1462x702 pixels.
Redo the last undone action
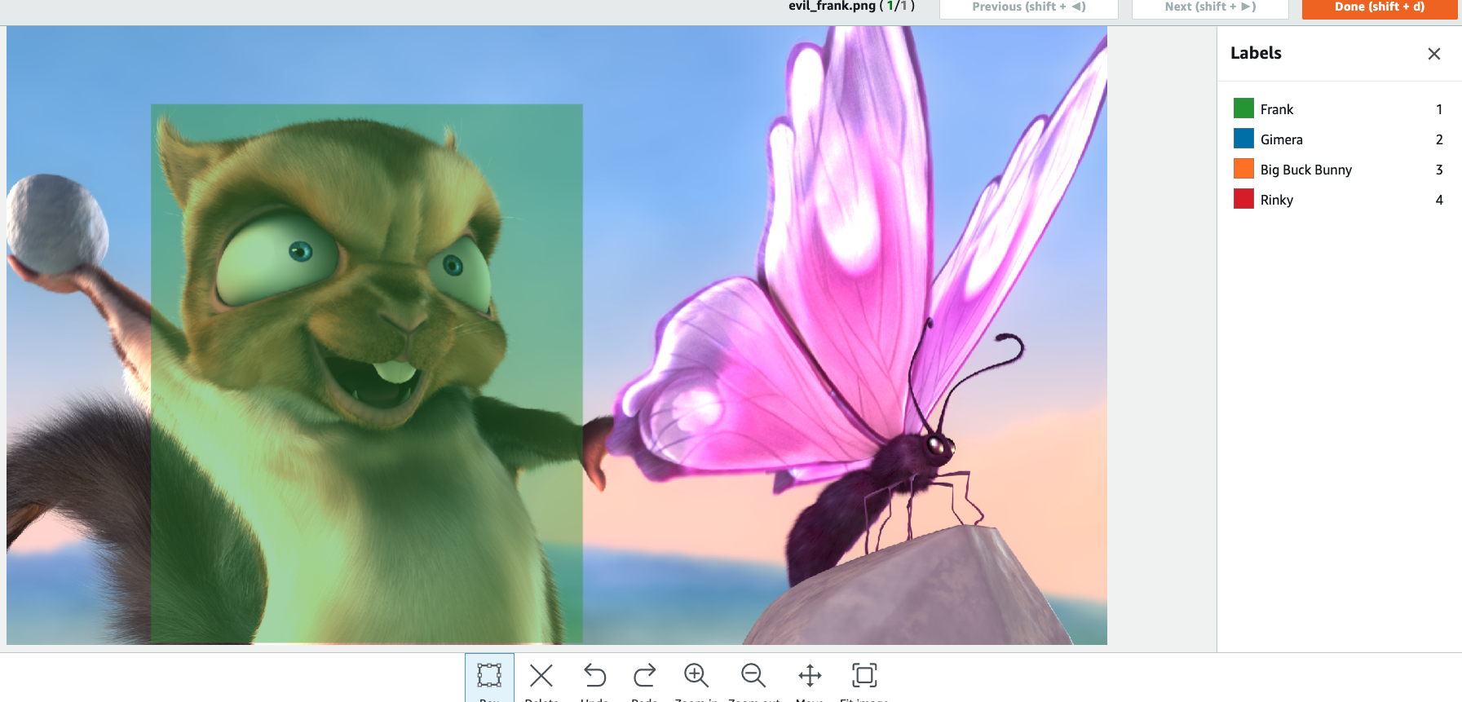[x=644, y=676]
